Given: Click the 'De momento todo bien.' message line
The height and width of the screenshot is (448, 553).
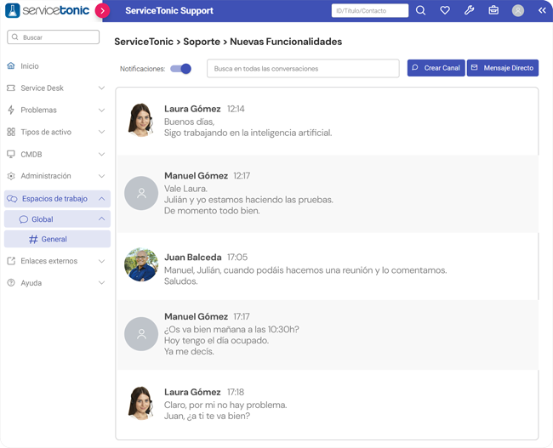Looking at the screenshot, I should pos(212,211).
